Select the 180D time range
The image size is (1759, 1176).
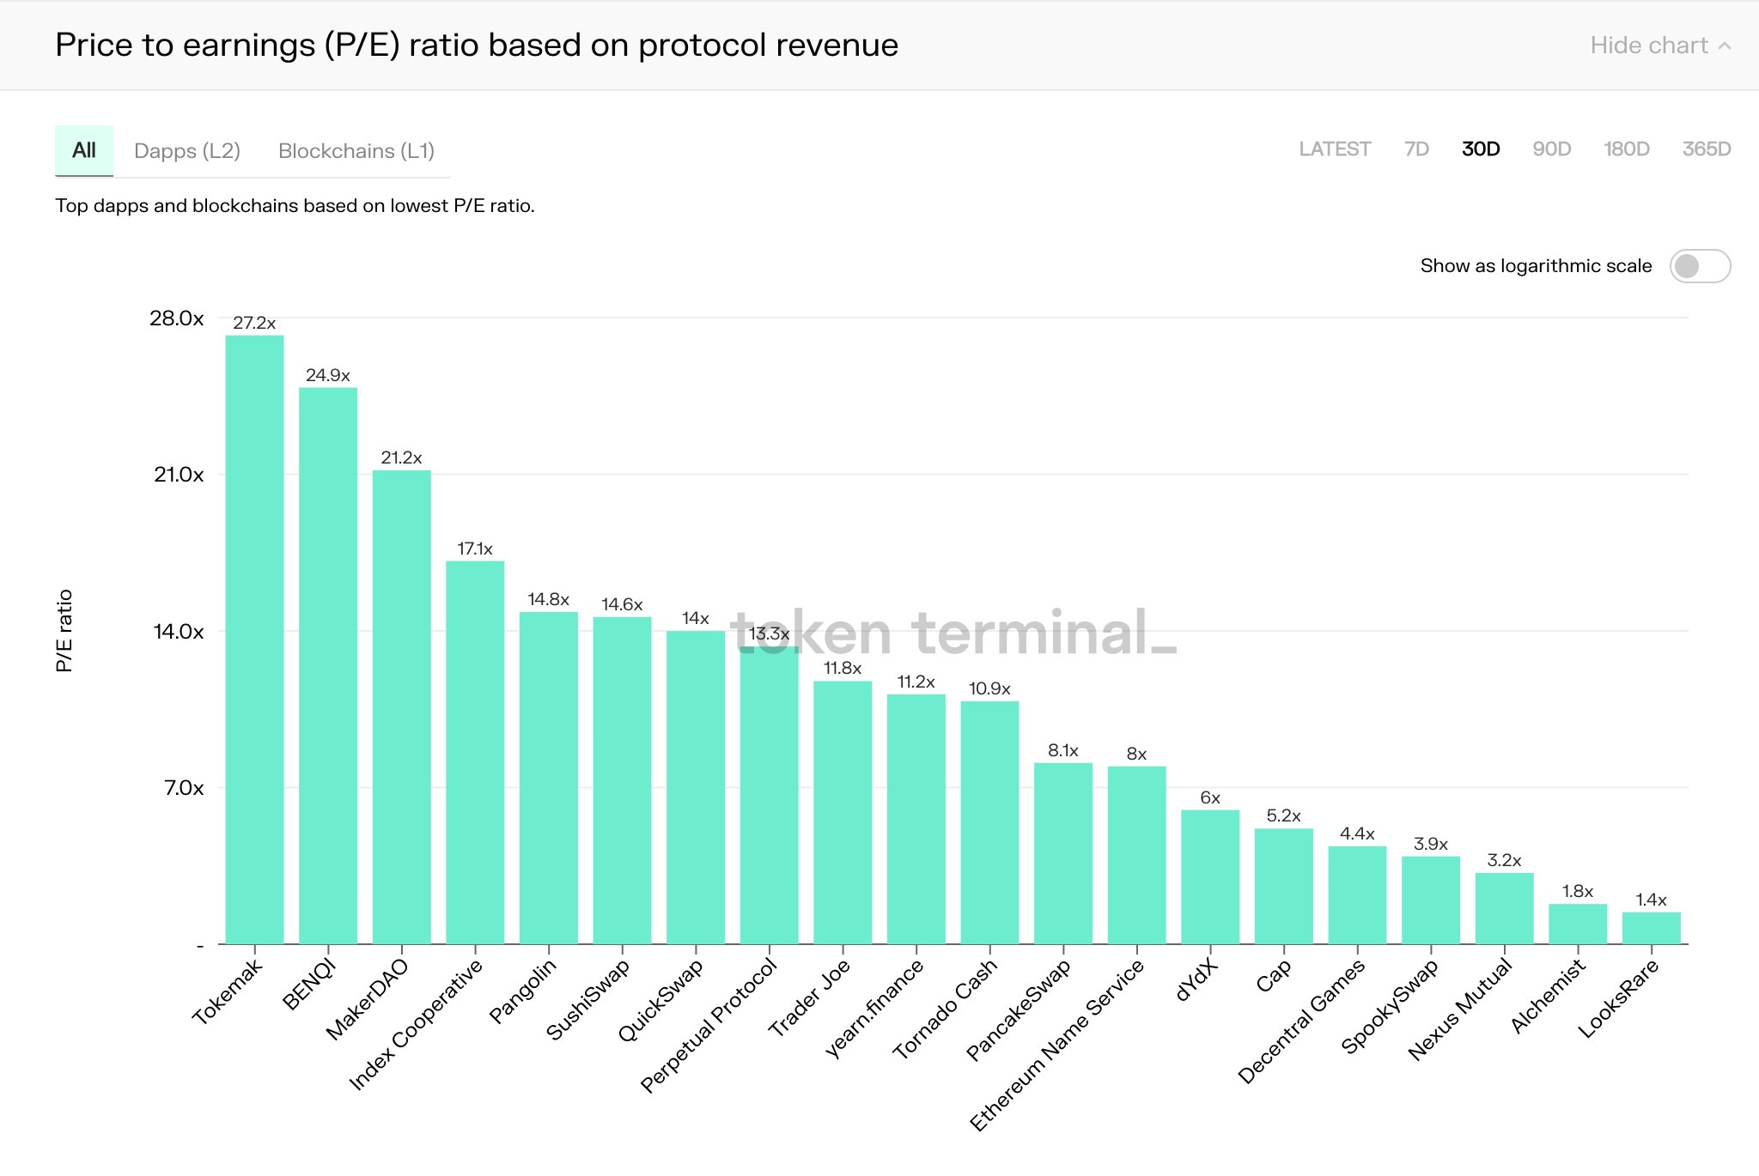coord(1626,149)
